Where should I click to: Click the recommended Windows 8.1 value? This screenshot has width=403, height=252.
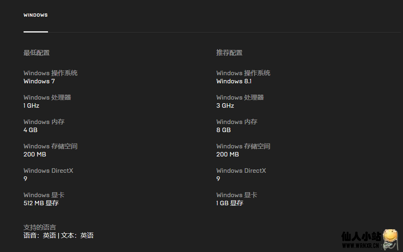(234, 81)
